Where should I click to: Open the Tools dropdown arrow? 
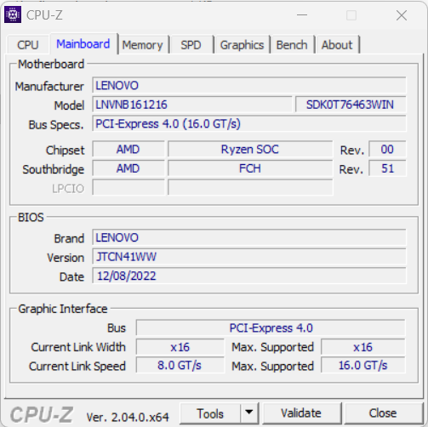249,413
